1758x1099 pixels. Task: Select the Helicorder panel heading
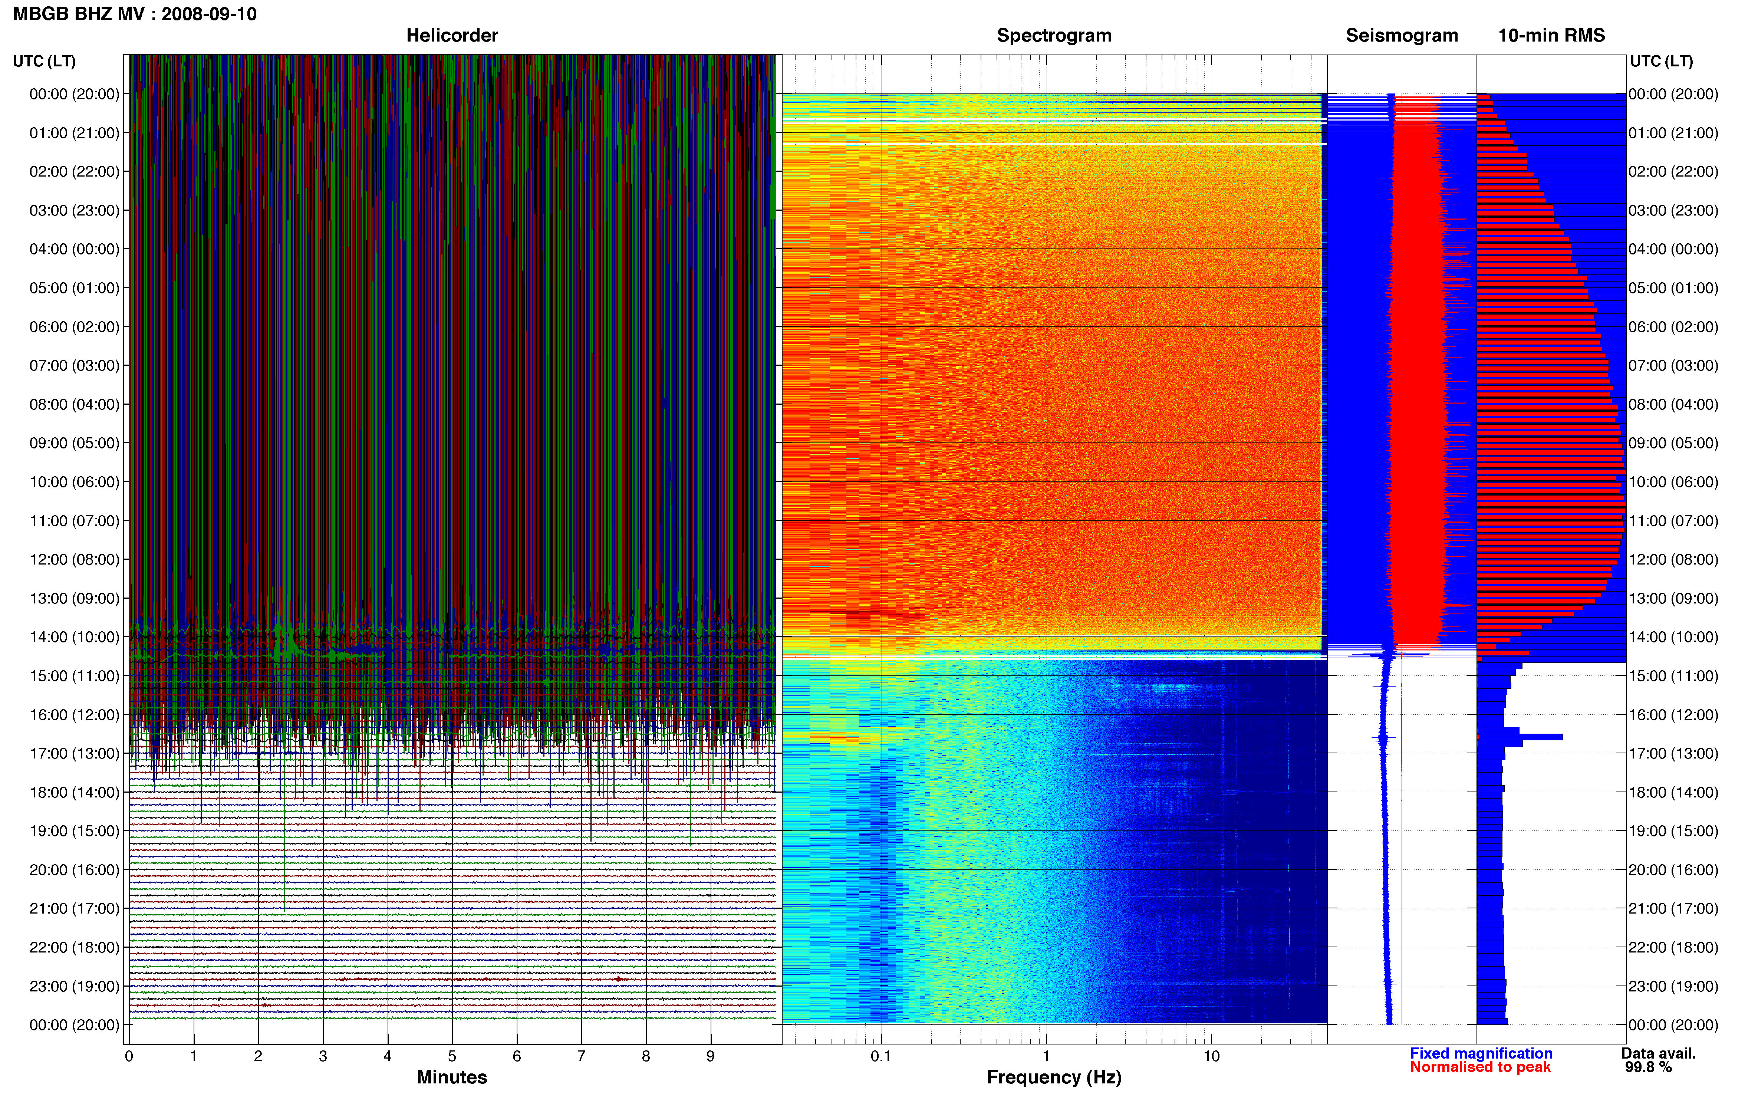click(x=452, y=36)
